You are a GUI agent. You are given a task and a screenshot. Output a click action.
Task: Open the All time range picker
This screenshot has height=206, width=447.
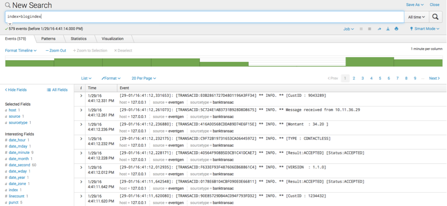[417, 17]
